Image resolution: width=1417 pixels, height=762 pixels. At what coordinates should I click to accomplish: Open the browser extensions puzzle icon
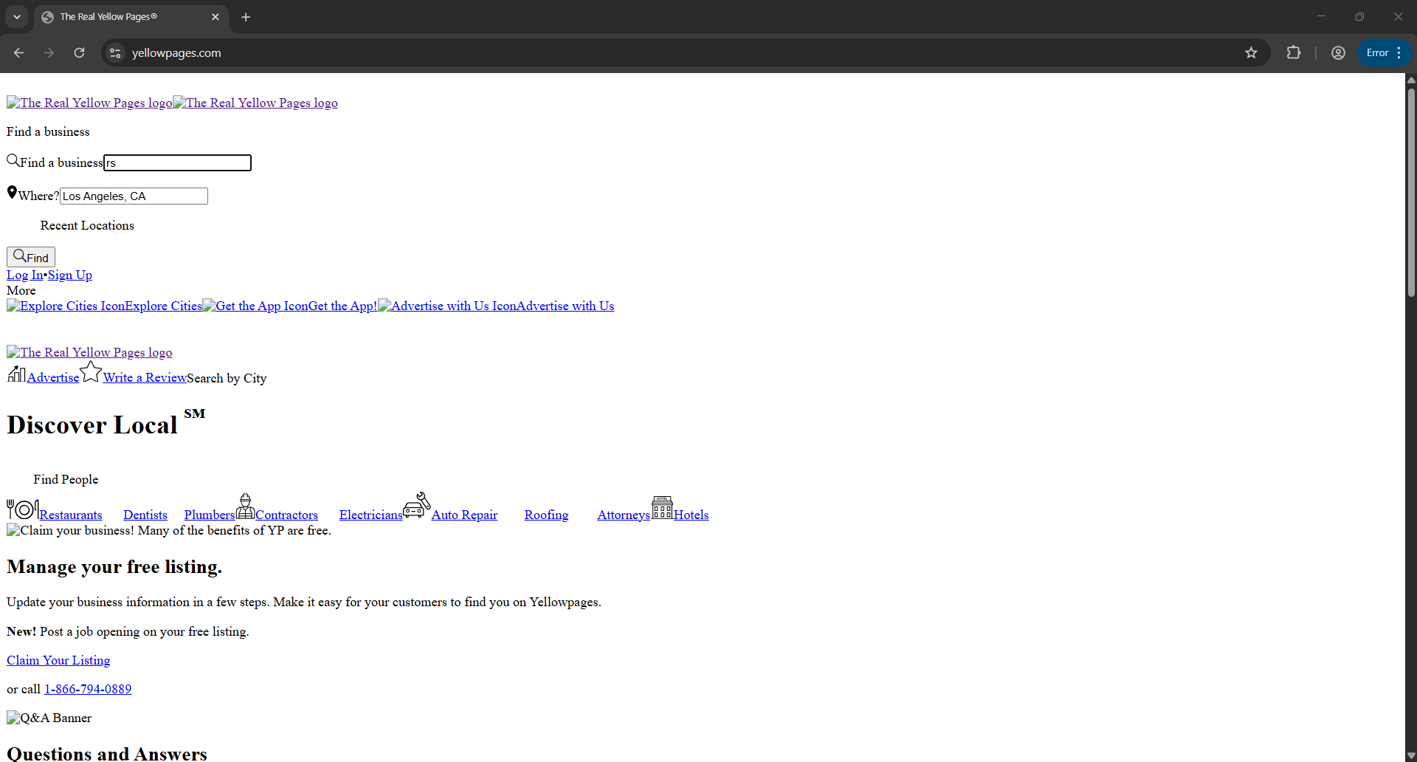(1294, 52)
